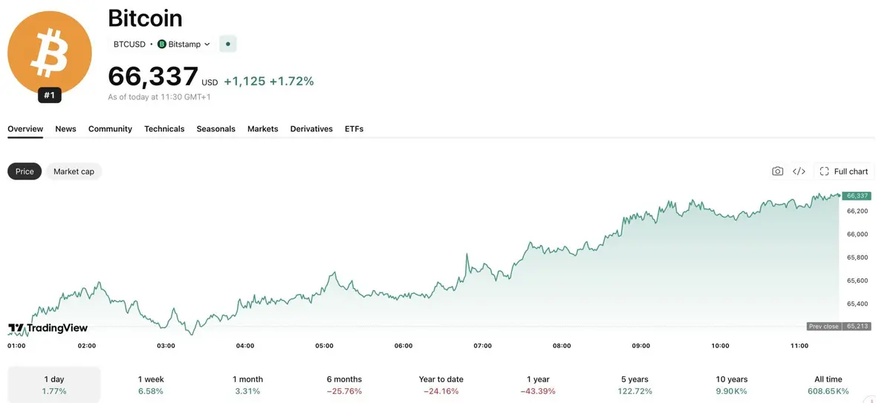This screenshot has width=876, height=403.
Task: Click the Full chart expand arrows icon
Action: click(824, 171)
